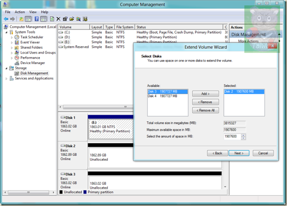Collapse the System Tools tree node

[7, 32]
